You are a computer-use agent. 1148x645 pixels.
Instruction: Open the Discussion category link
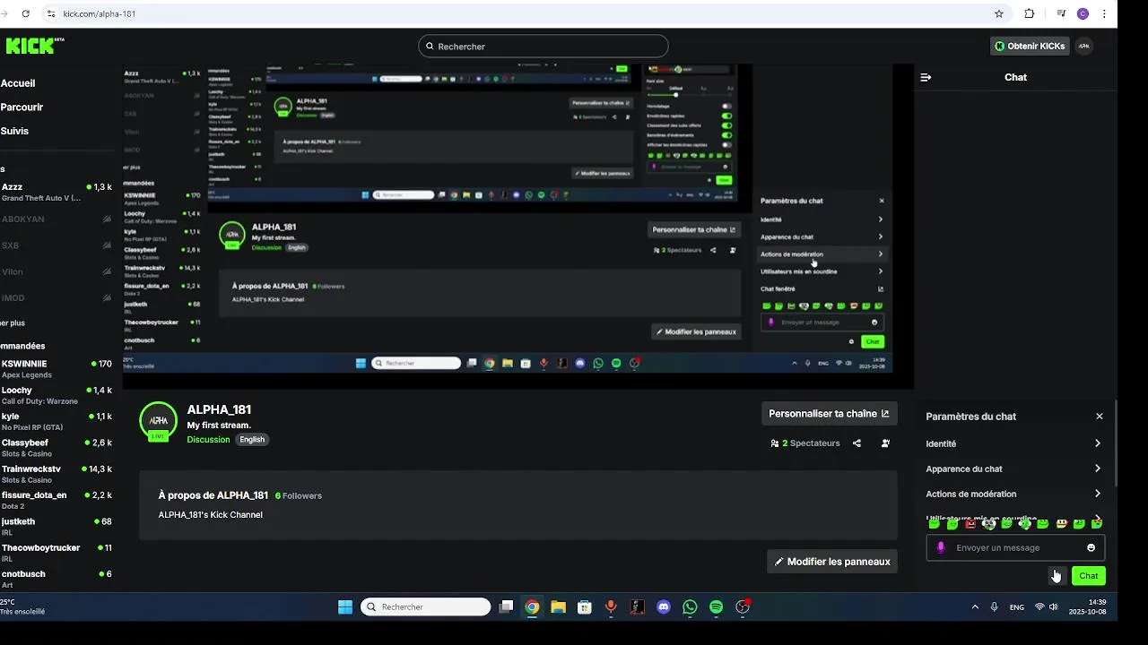pos(208,440)
